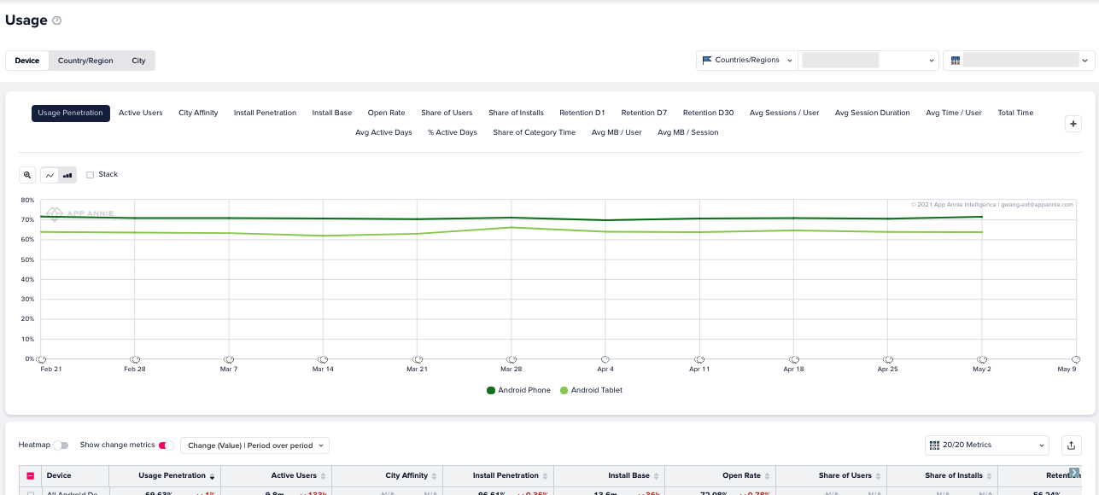Click the event marker under Apr 11
Image resolution: width=1099 pixels, height=495 pixels.
[x=699, y=359]
